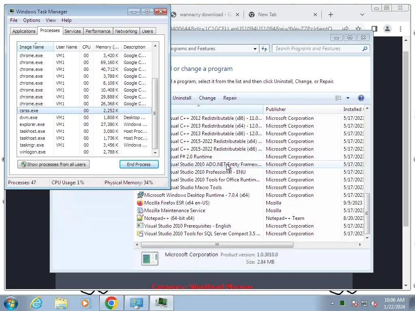Click the Programs and Features help icon
The image size is (415, 311).
coord(361,98)
